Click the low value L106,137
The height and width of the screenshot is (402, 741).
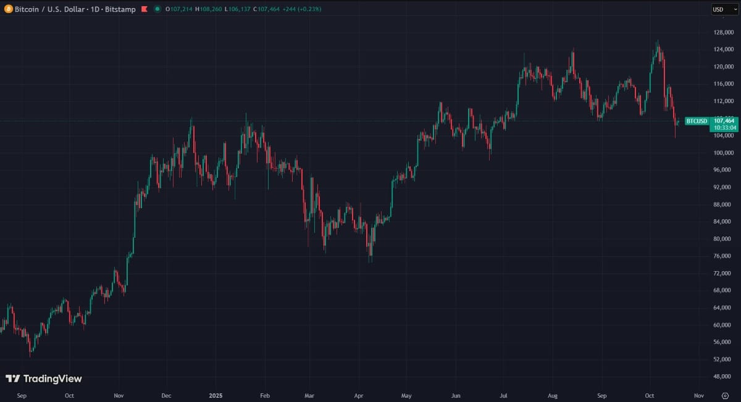point(238,9)
